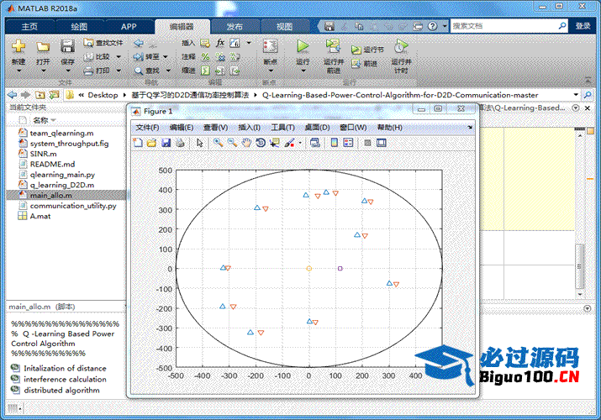601x420 pixels.
Task: Open the Run (运行) dropdown arrow
Action: pyautogui.click(x=303, y=71)
